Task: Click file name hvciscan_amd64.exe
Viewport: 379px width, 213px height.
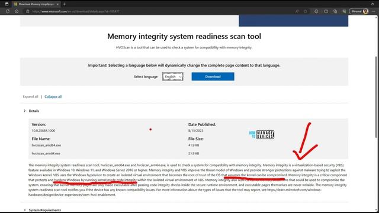Action: [46, 146]
